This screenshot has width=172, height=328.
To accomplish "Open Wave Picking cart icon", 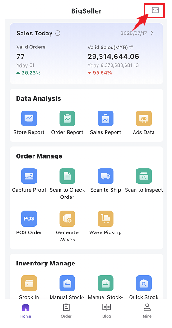I will [106, 219].
